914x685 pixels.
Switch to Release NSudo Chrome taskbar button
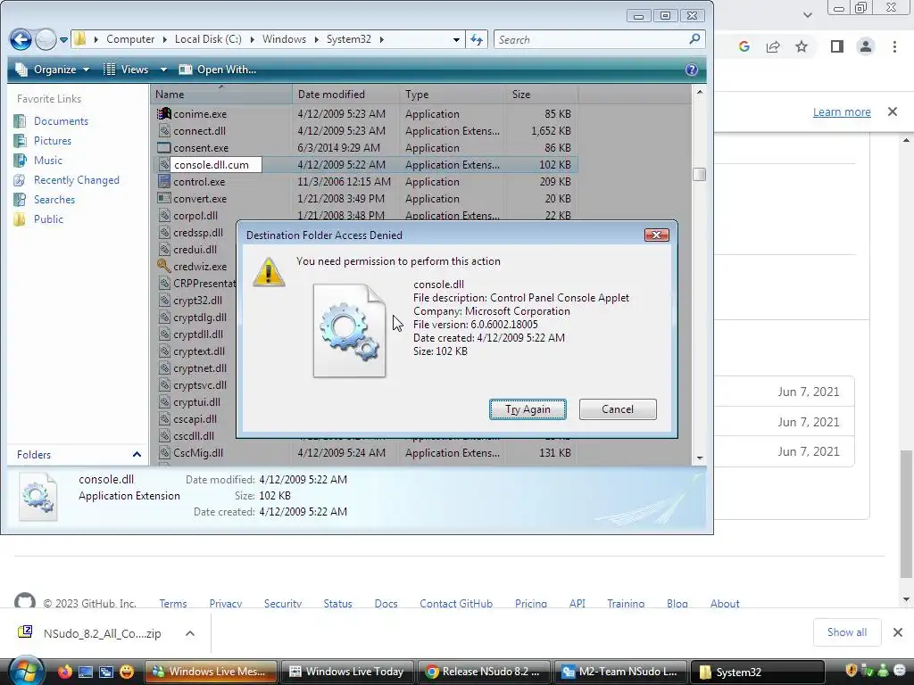484,672
